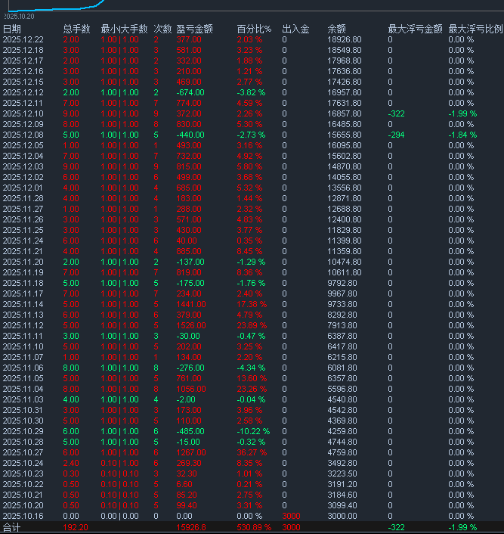Click the -10.22 % percentage cell
This screenshot has width=504, height=534.
coord(253,431)
